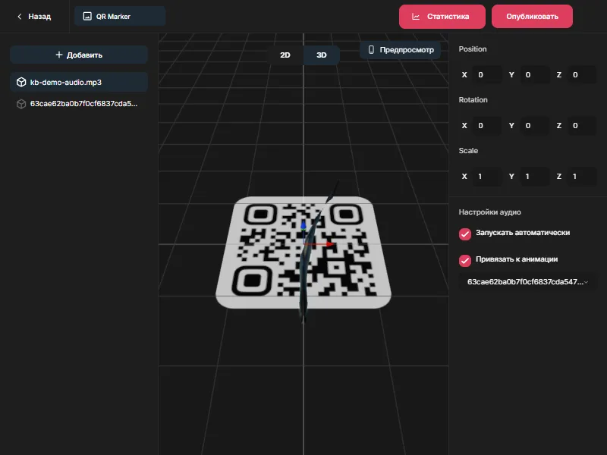This screenshot has height=455, width=607.
Task: Click the Rotation label
Action: tap(473, 100)
